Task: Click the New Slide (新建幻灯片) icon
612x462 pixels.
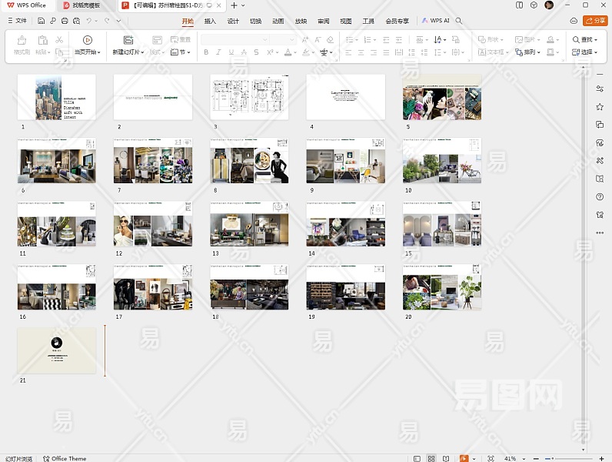Action: (x=128, y=40)
